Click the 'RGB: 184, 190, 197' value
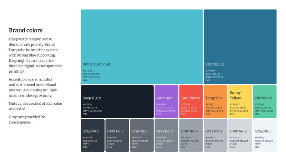Screen dimensions: 286x161 [214, 141]
